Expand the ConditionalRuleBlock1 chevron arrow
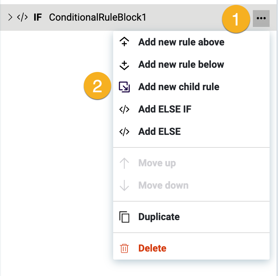The image size is (278, 276). (10, 17)
